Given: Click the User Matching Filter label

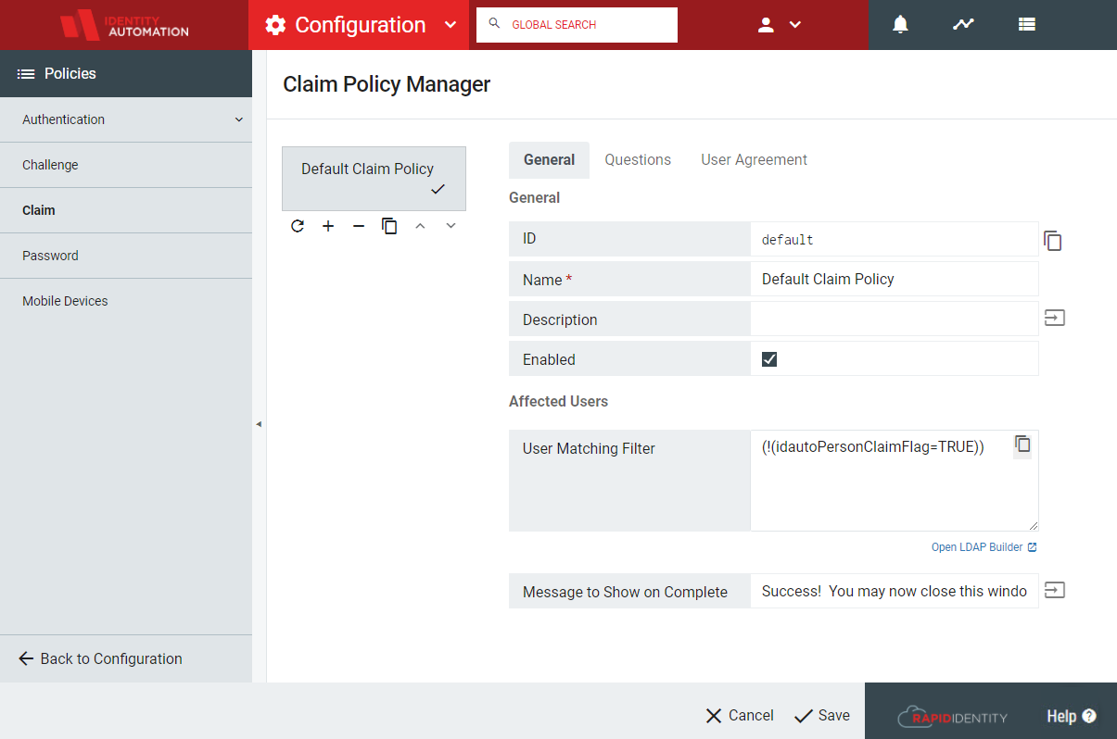Looking at the screenshot, I should 589,448.
